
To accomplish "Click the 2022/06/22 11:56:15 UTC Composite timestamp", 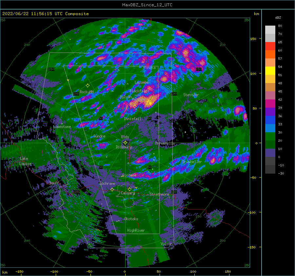I will [45, 14].
